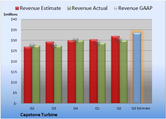This screenshot has width=166, height=119.
Task: Click the '$5' axis value
Action: [15, 93]
